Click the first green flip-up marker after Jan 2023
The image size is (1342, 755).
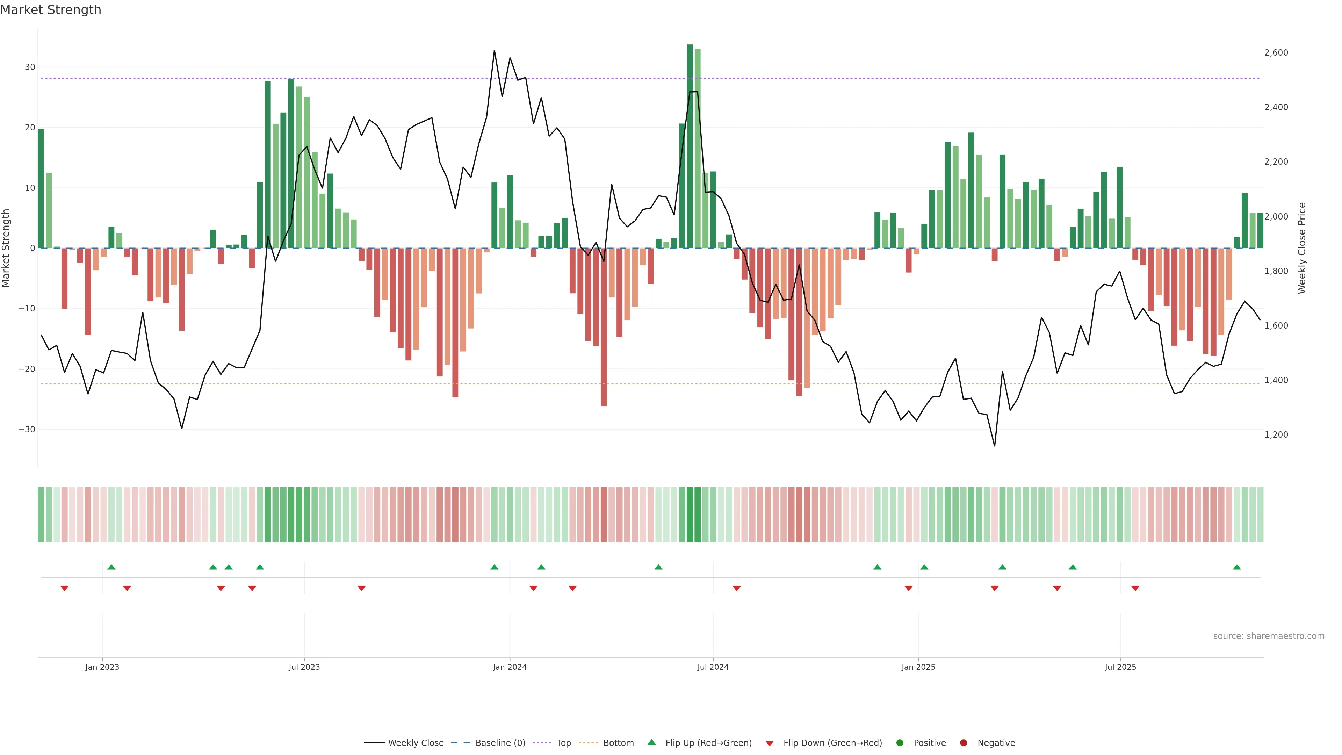point(111,567)
